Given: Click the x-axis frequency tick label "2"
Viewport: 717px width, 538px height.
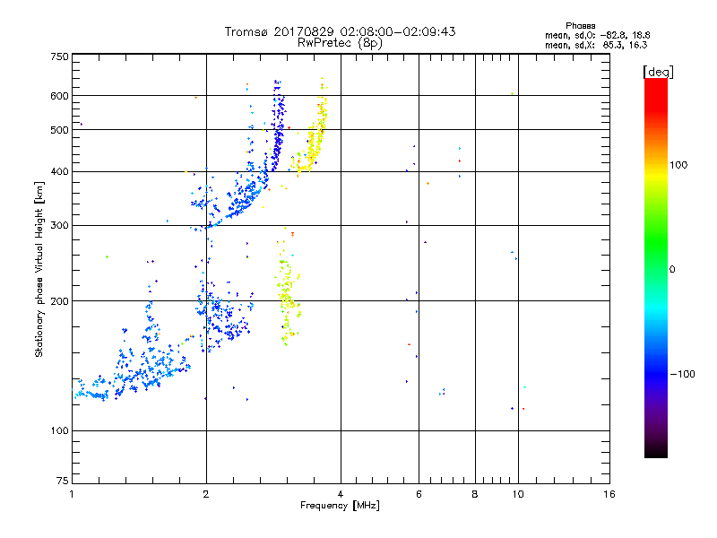Looking at the screenshot, I should [206, 494].
